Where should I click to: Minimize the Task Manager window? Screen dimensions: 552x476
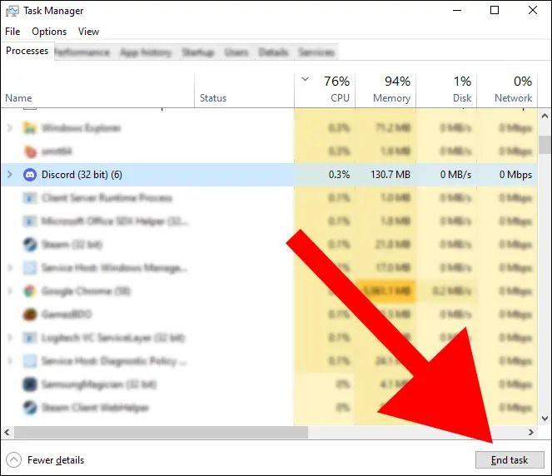tap(457, 10)
